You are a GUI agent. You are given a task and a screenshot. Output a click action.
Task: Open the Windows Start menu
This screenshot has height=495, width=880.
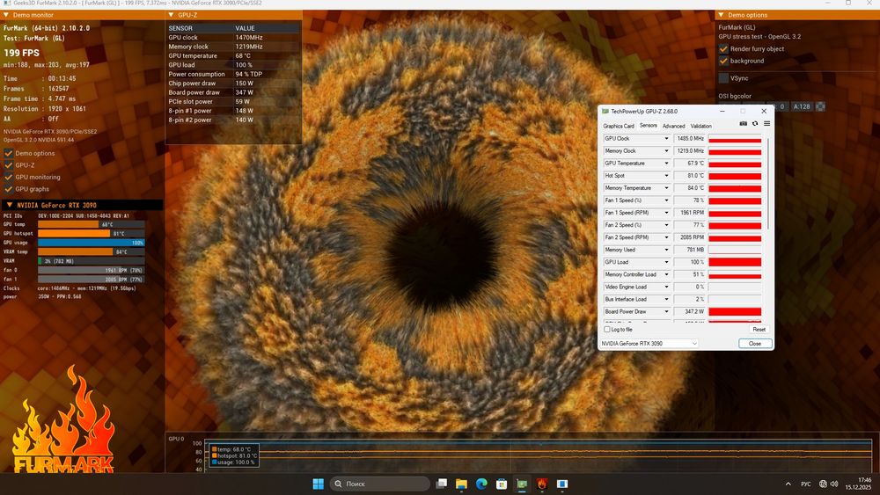[318, 484]
